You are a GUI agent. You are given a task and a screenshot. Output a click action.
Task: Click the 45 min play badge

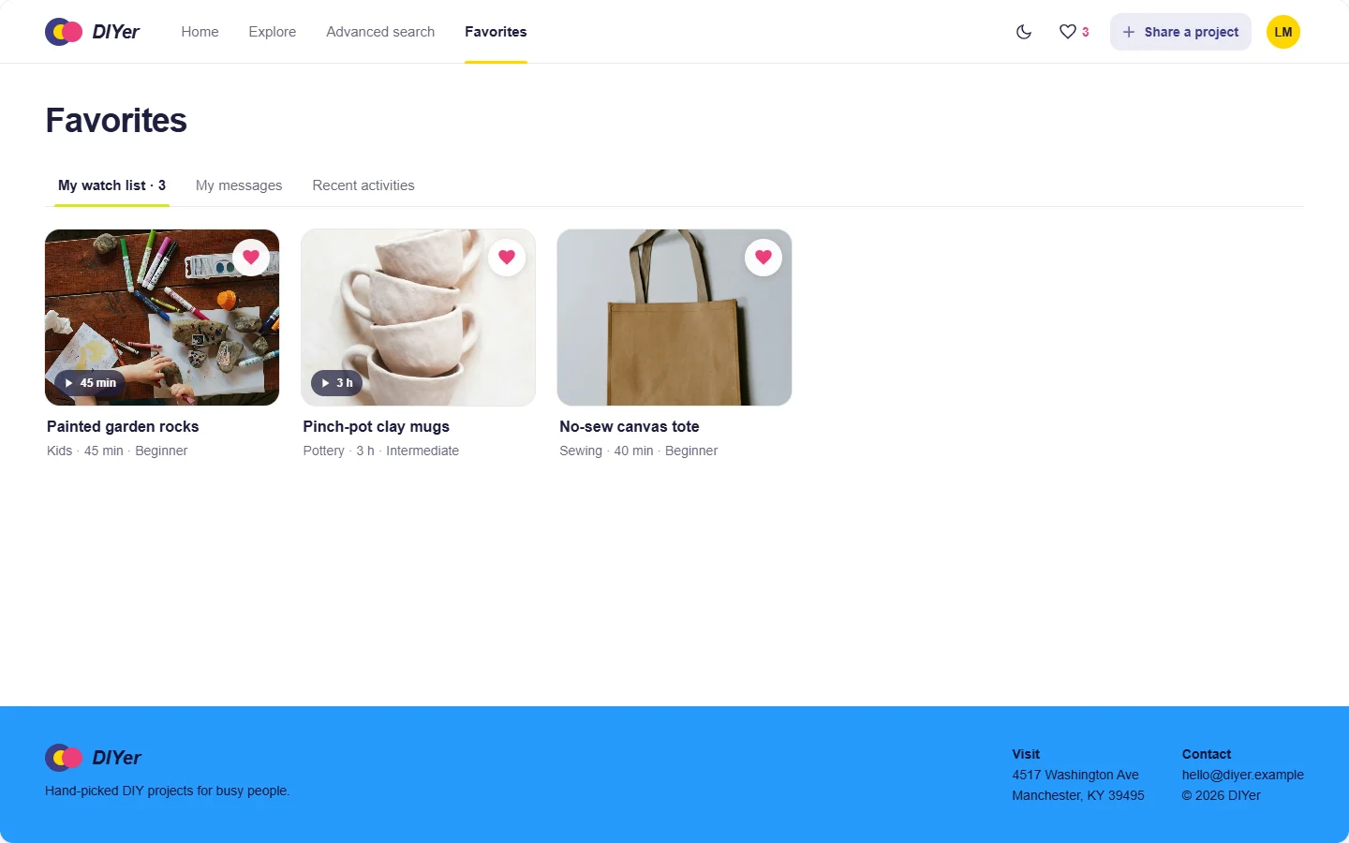click(90, 383)
